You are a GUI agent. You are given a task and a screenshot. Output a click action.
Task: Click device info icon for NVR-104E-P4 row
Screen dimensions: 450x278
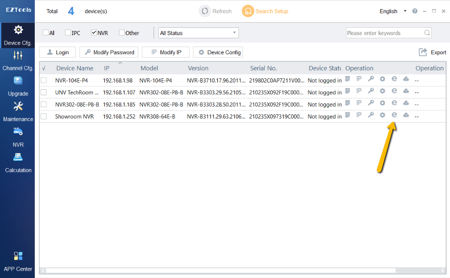(348, 79)
